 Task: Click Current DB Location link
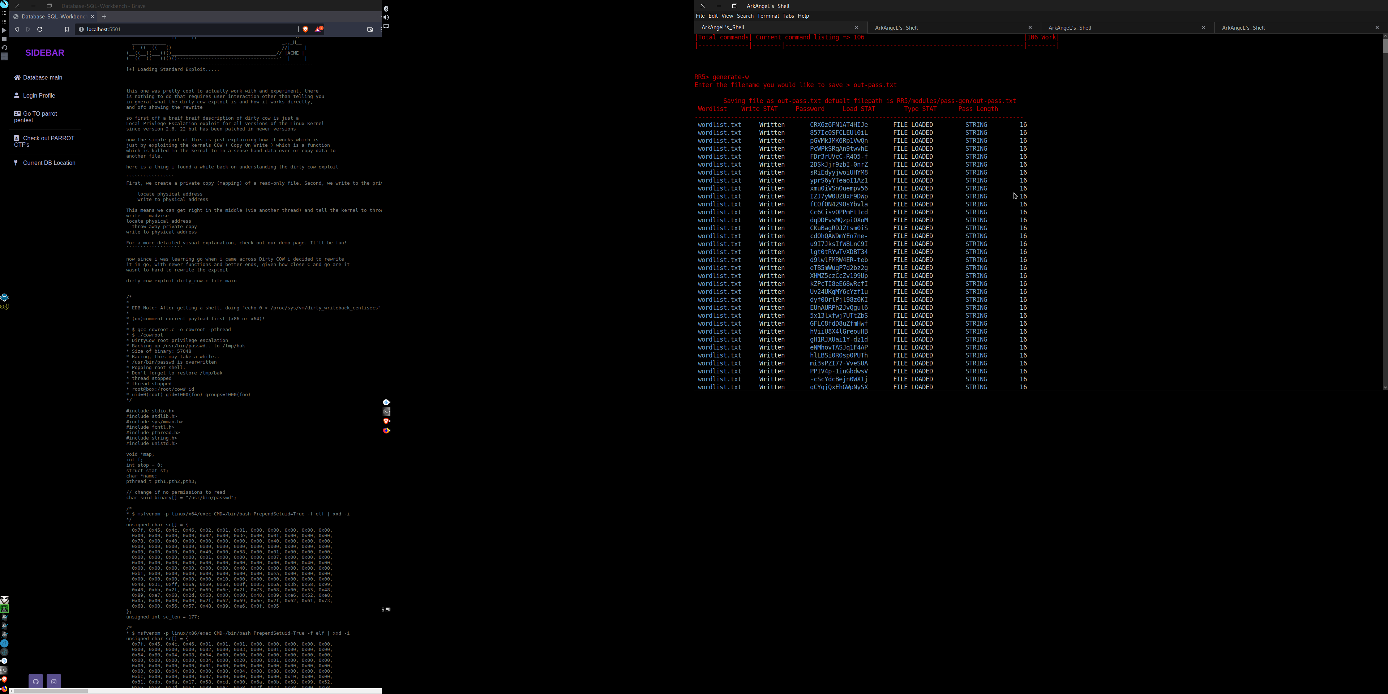pos(49,163)
